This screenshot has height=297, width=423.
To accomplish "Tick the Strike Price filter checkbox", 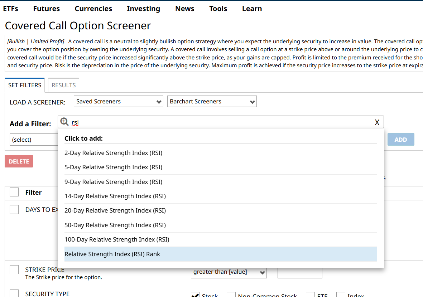I will (x=14, y=270).
